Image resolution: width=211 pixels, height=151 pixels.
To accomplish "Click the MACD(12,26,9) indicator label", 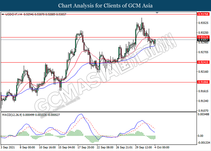I will point(12,115).
